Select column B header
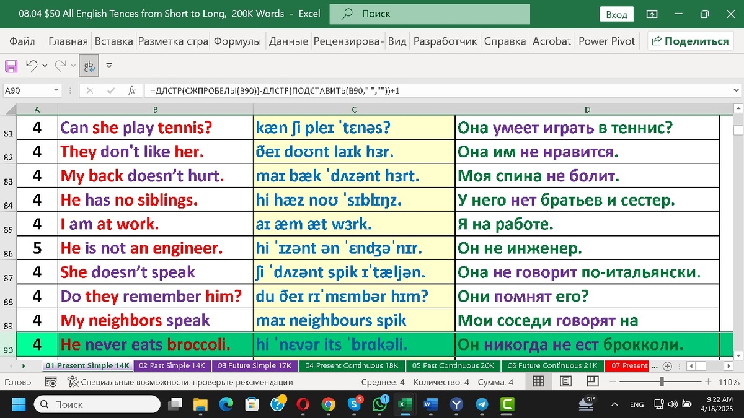This screenshot has height=418, width=744. pyautogui.click(x=156, y=110)
